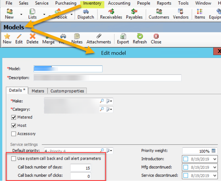The image size is (221, 181).
Task: Enable the Mfg discontinued date checkbox
Action: click(186, 167)
